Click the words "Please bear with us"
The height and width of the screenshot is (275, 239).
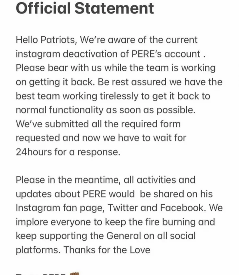click(x=53, y=68)
